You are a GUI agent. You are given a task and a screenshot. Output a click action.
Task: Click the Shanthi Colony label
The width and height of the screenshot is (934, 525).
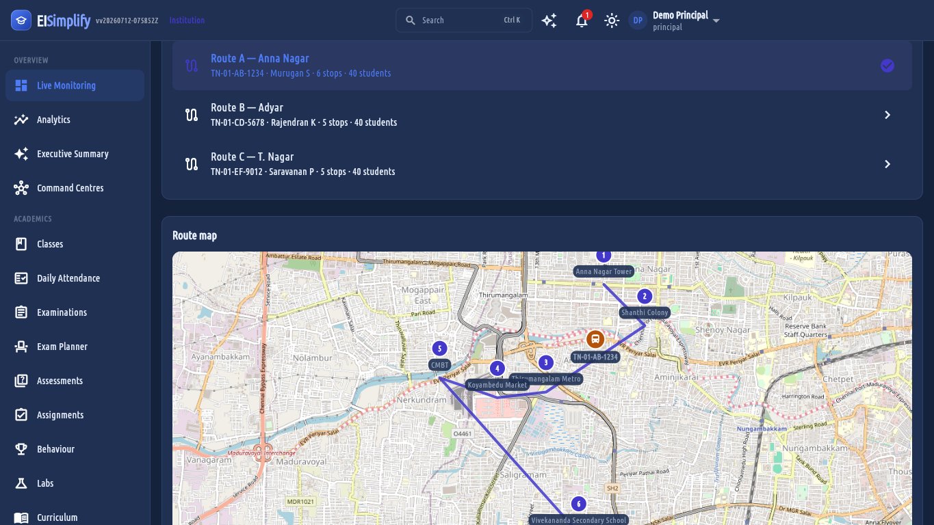click(645, 312)
